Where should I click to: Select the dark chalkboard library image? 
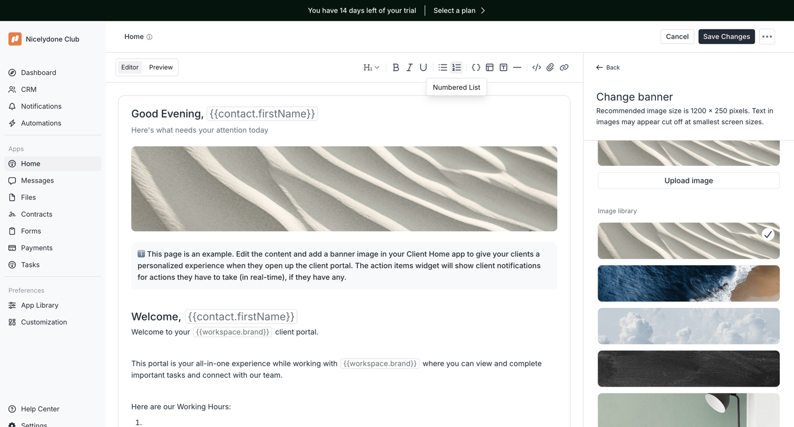[x=688, y=369]
